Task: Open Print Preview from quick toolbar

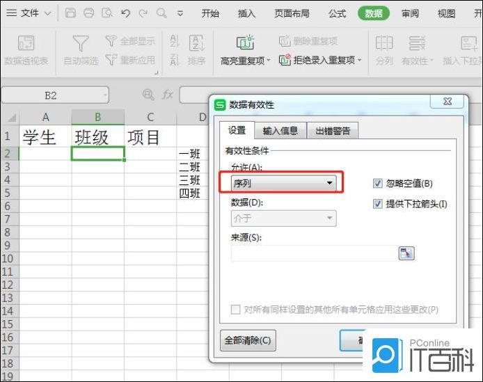Action: [107, 13]
